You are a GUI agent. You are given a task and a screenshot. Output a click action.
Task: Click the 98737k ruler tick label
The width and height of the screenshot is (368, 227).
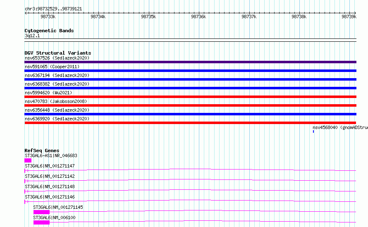[249, 17]
